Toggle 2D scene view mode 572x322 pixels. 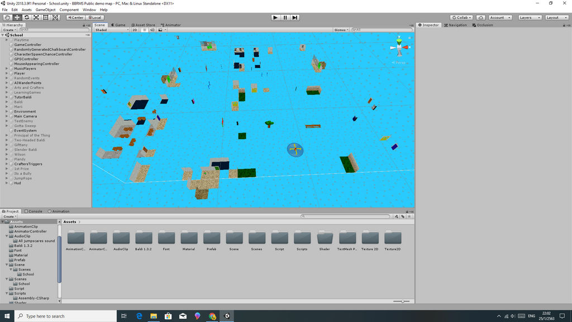click(x=135, y=30)
